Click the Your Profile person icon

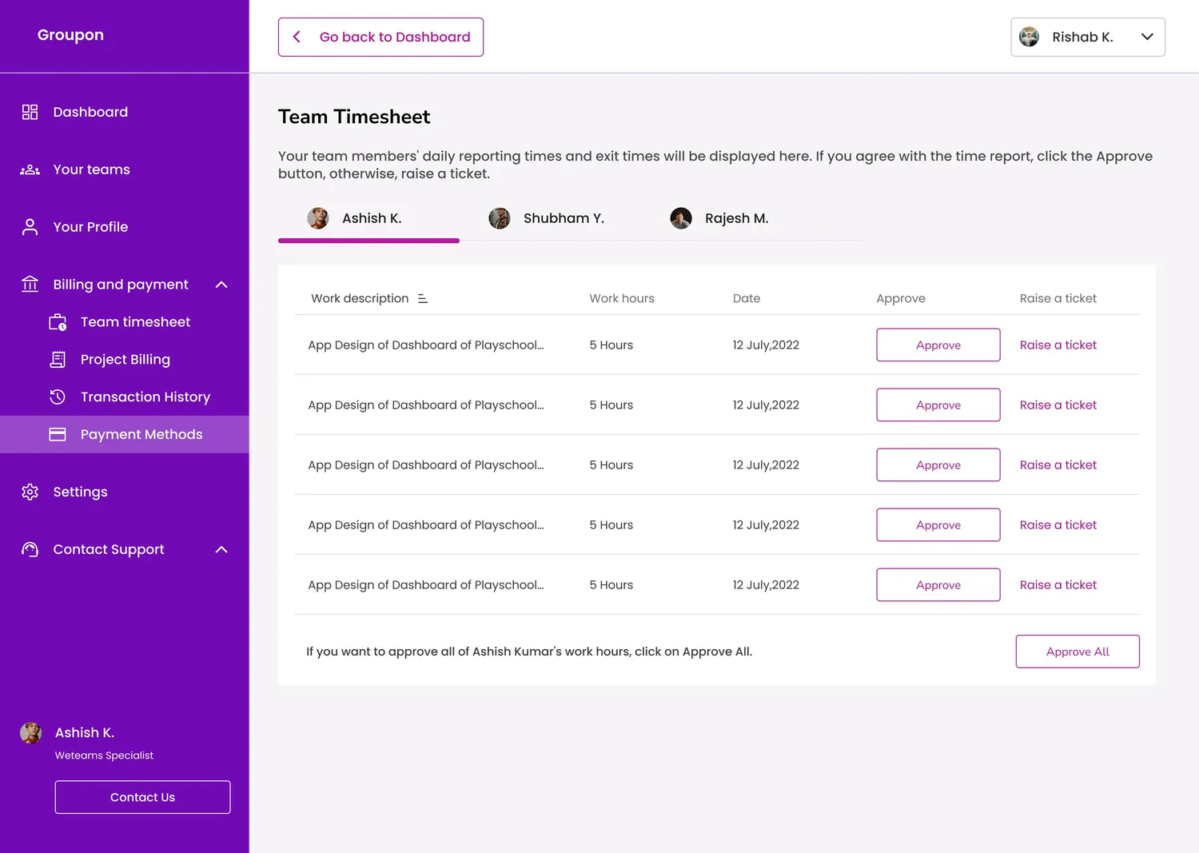point(30,227)
